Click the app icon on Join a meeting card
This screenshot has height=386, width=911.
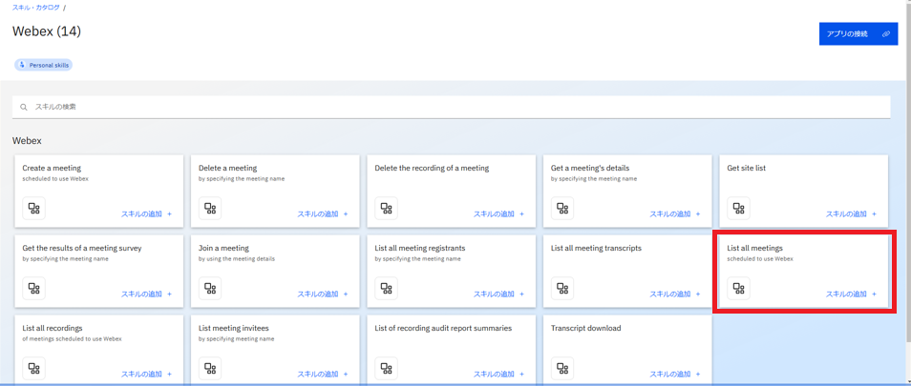coord(210,289)
